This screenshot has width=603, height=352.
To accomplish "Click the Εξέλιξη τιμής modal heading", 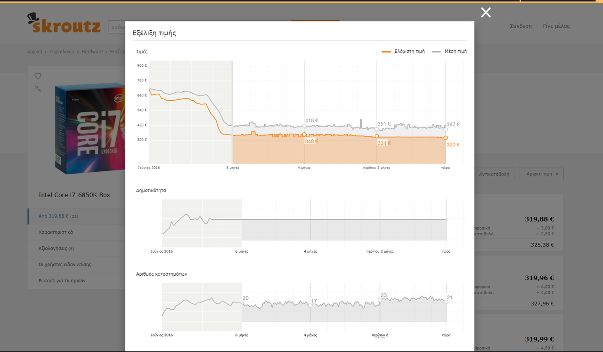I will 154,33.
